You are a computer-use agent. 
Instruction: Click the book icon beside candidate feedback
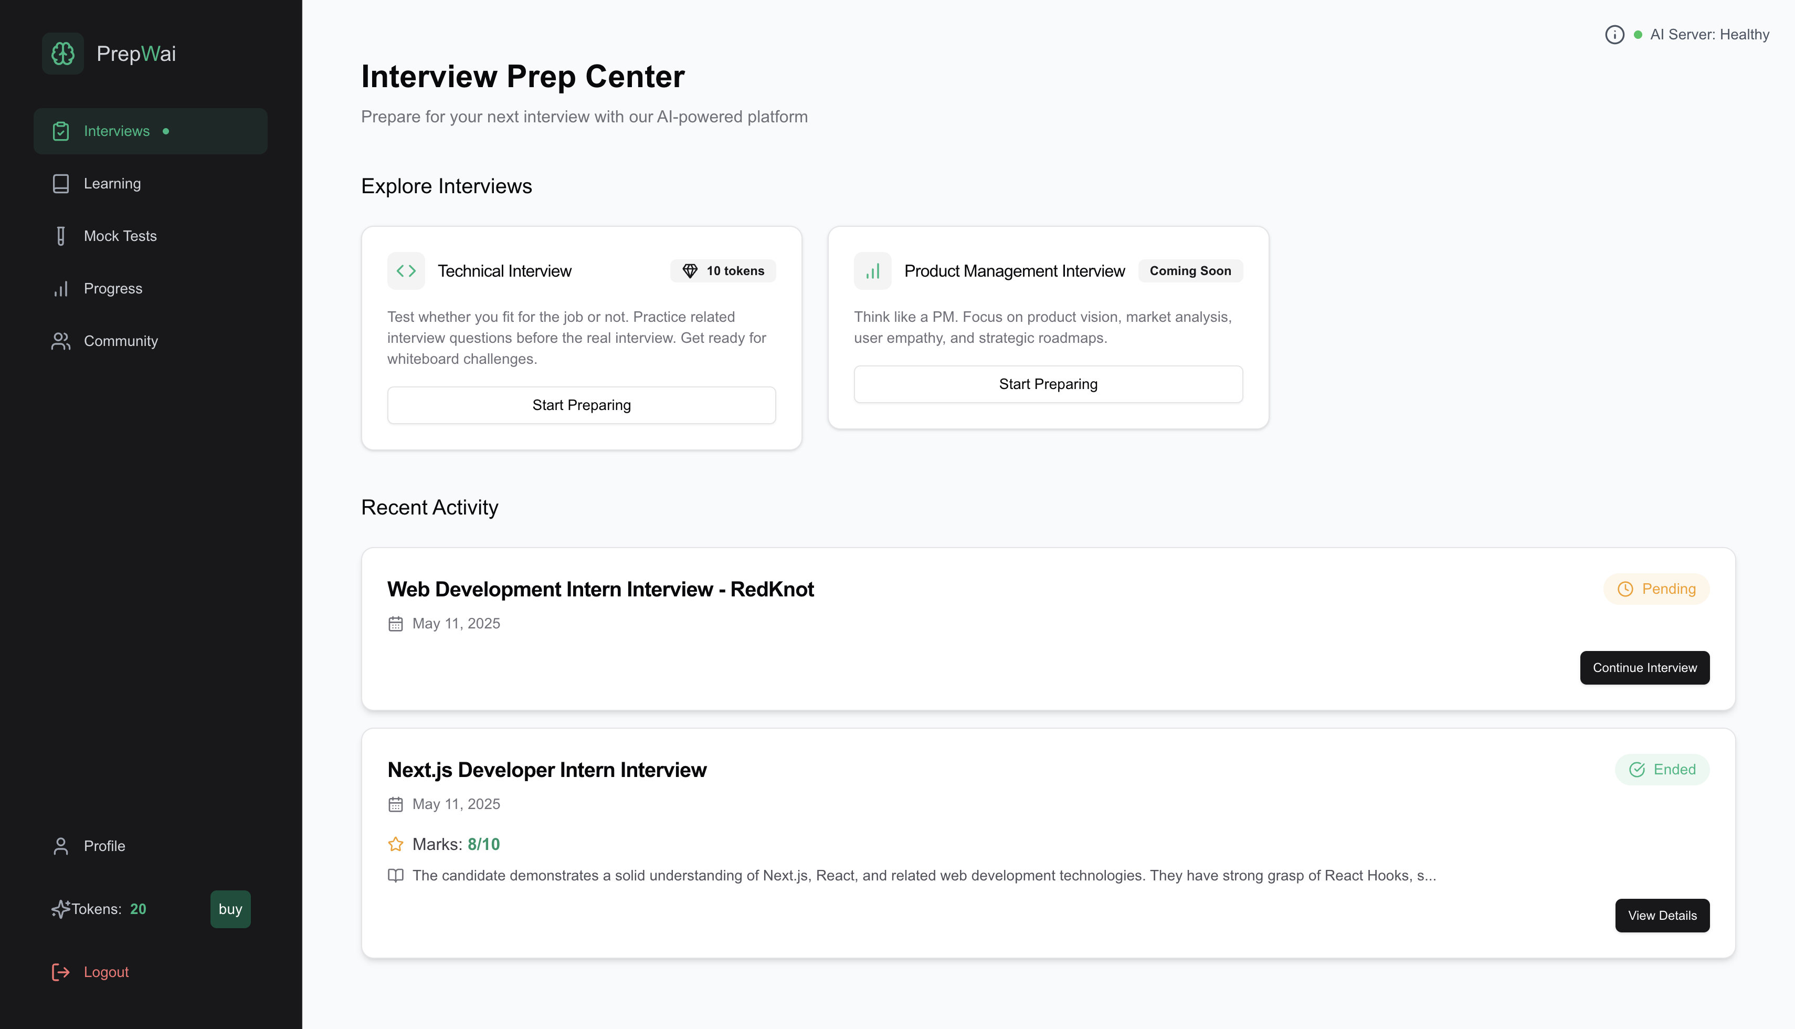pyautogui.click(x=396, y=876)
